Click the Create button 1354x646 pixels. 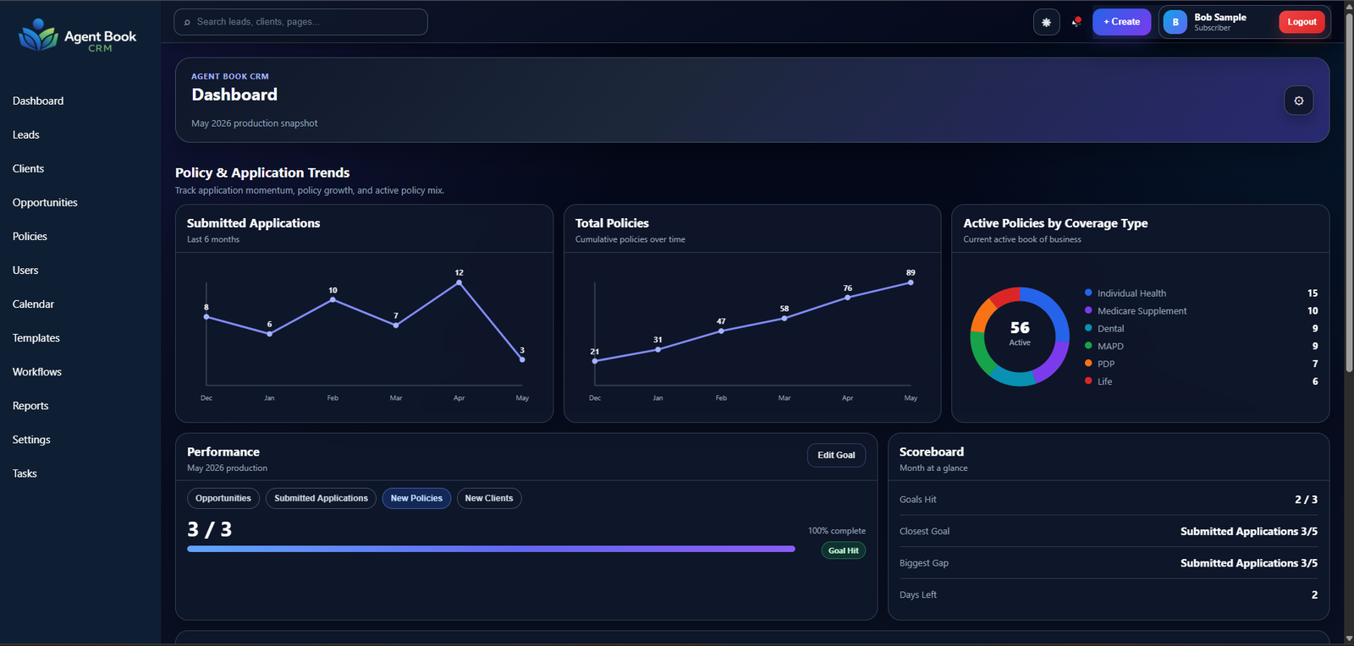click(x=1122, y=22)
